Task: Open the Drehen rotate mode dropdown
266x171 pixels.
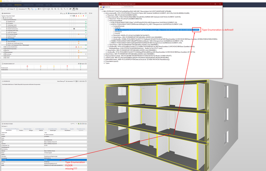Action: click(11, 9)
